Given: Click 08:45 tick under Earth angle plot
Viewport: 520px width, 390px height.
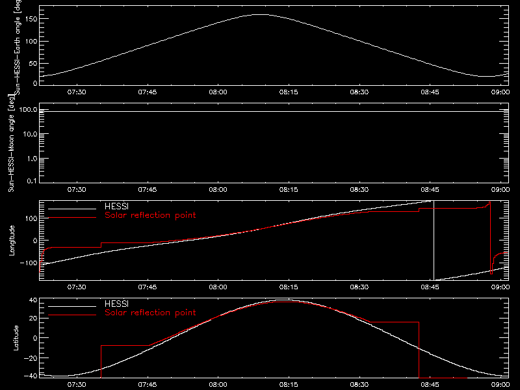Looking at the screenshot, I should tap(430, 92).
